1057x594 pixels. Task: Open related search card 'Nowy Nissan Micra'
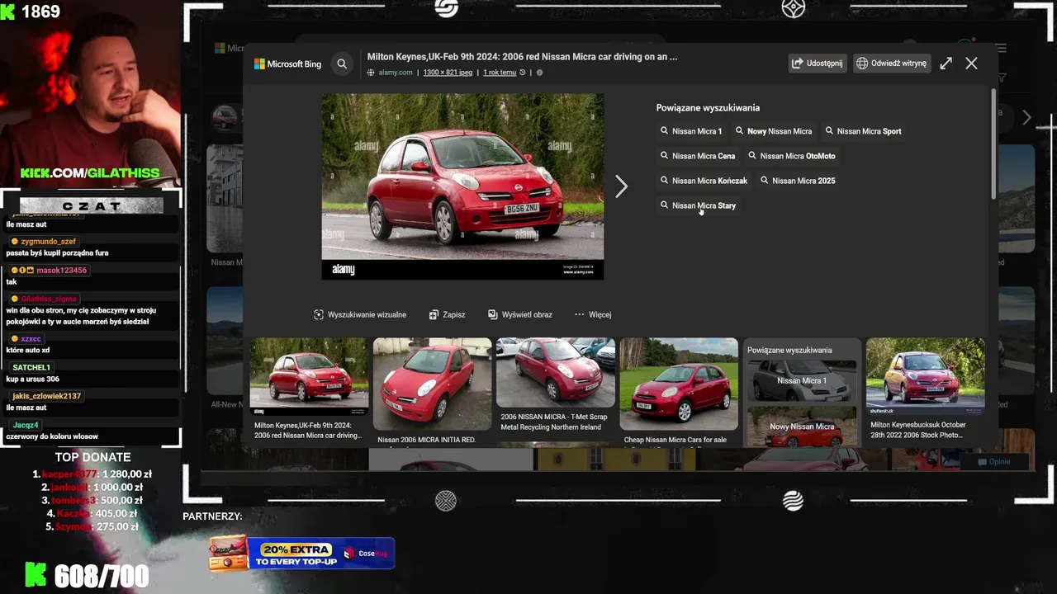pyautogui.click(x=802, y=427)
